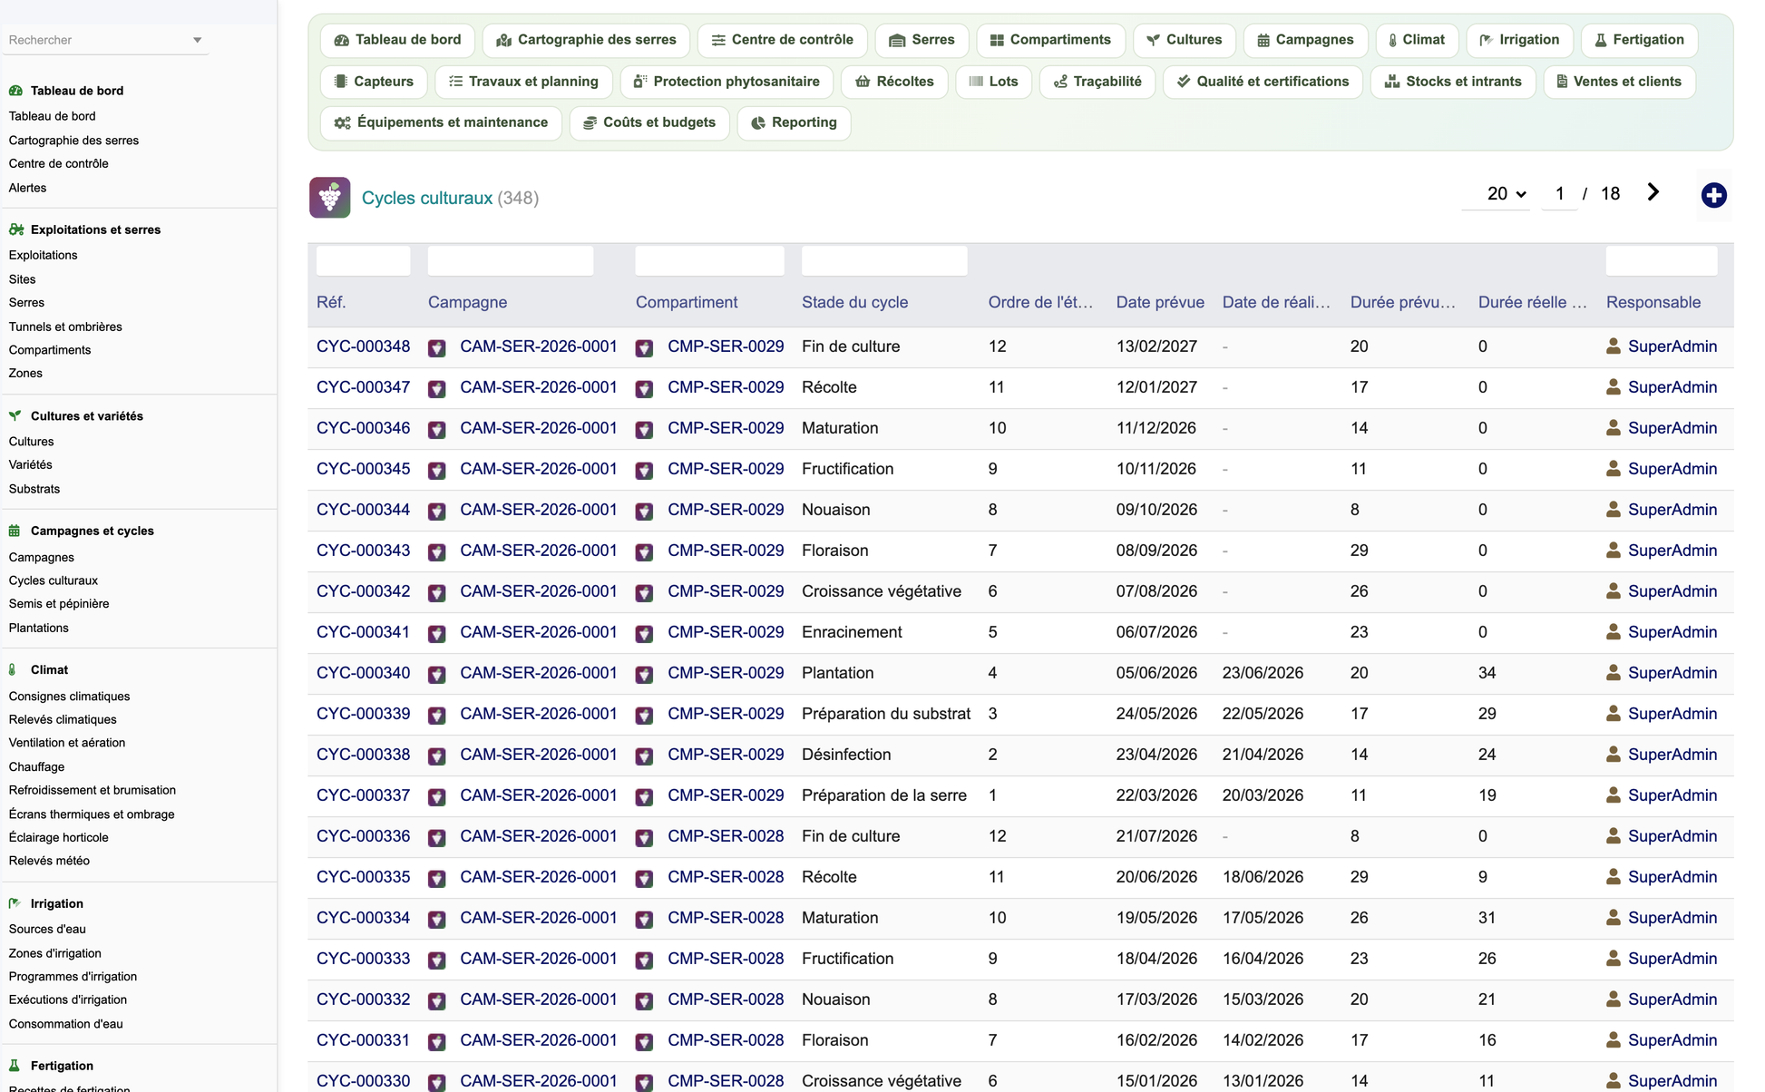Open Programmes d'irrigation in sidebar
The width and height of the screenshot is (1765, 1092).
(x=73, y=977)
